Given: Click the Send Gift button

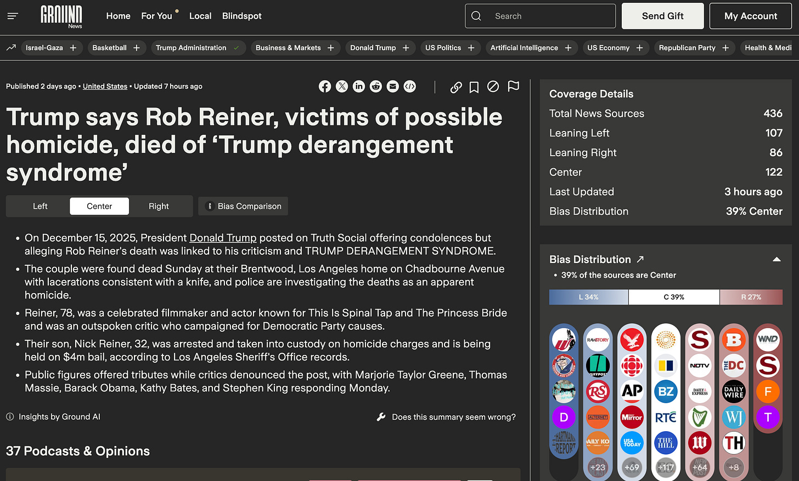Looking at the screenshot, I should pyautogui.click(x=662, y=16).
